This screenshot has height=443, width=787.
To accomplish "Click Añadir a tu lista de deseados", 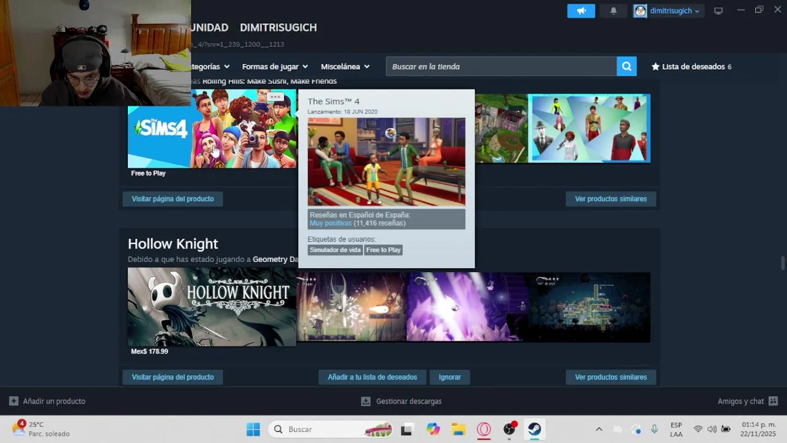I will pos(373,377).
